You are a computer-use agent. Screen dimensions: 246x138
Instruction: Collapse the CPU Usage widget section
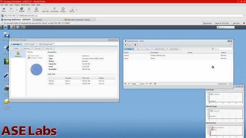click(x=242, y=90)
